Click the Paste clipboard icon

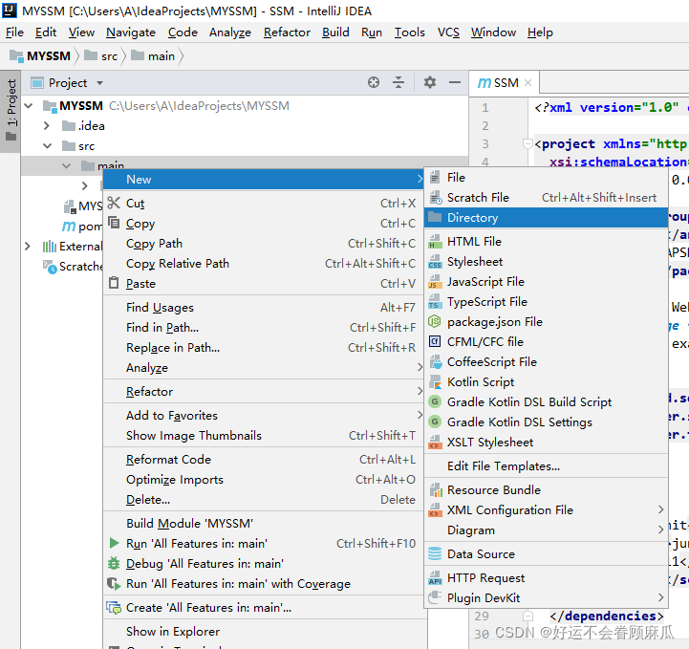click(115, 283)
